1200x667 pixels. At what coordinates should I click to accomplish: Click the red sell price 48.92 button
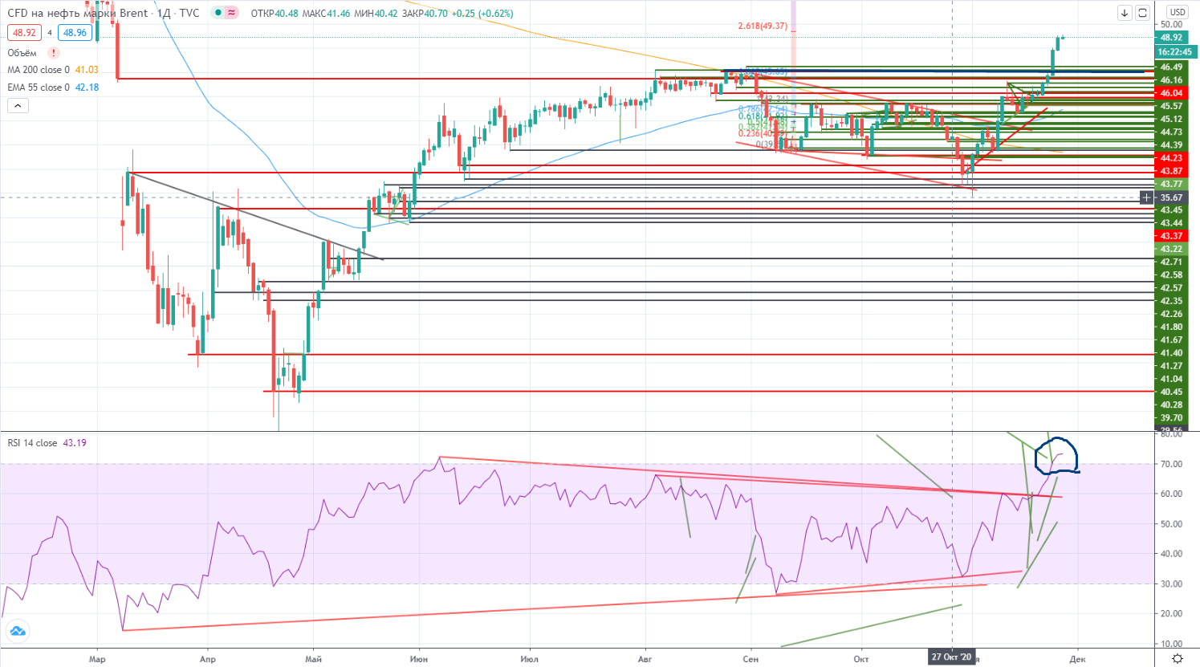pos(24,33)
